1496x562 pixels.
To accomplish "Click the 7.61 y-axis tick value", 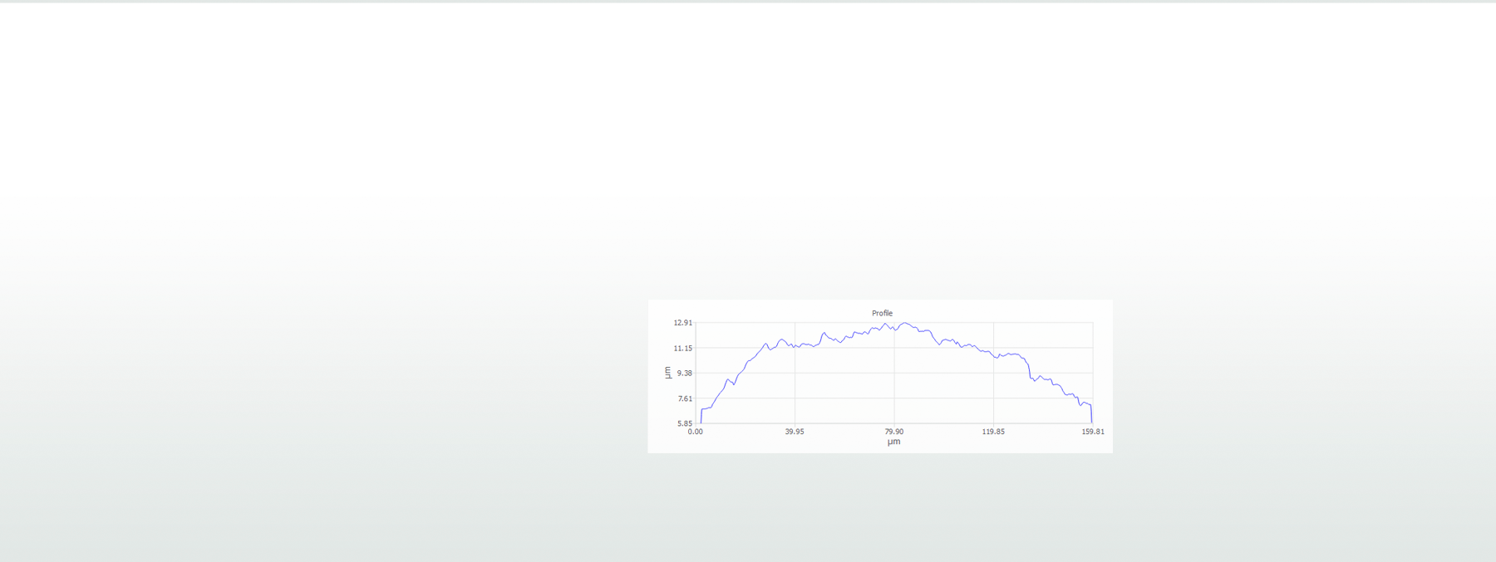I will coord(684,398).
